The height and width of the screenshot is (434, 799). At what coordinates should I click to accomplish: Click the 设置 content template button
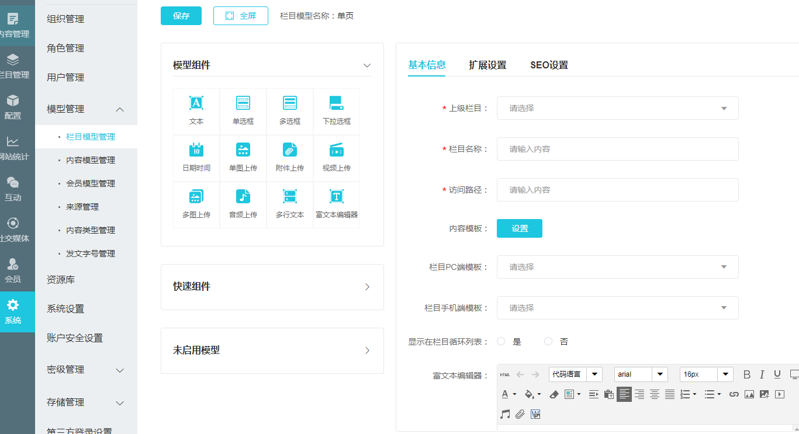pyautogui.click(x=520, y=228)
